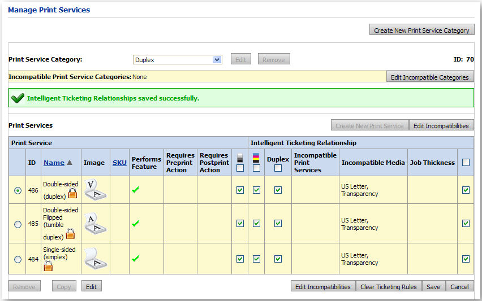The height and width of the screenshot is (301, 482).
Task: Toggle select-all checkbox in last column header
Action: (x=466, y=163)
